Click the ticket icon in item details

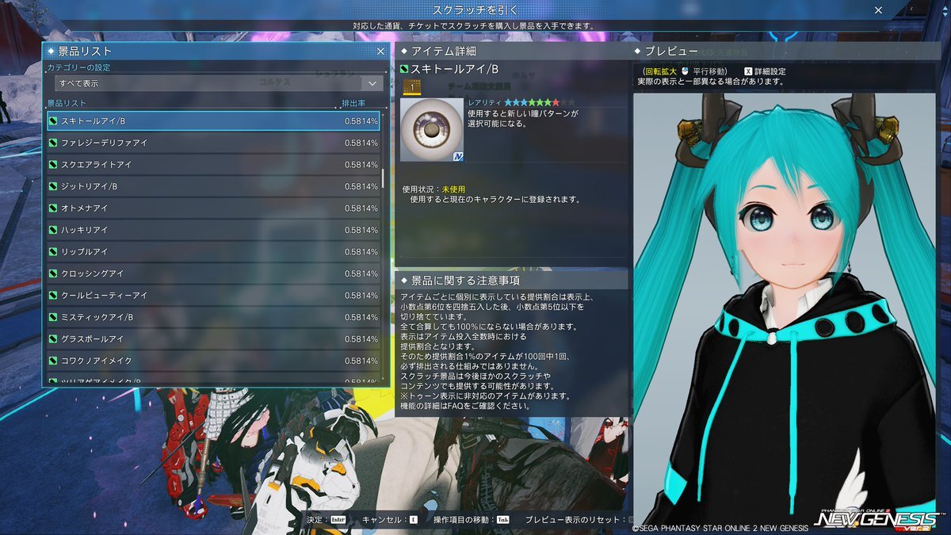pyautogui.click(x=412, y=86)
